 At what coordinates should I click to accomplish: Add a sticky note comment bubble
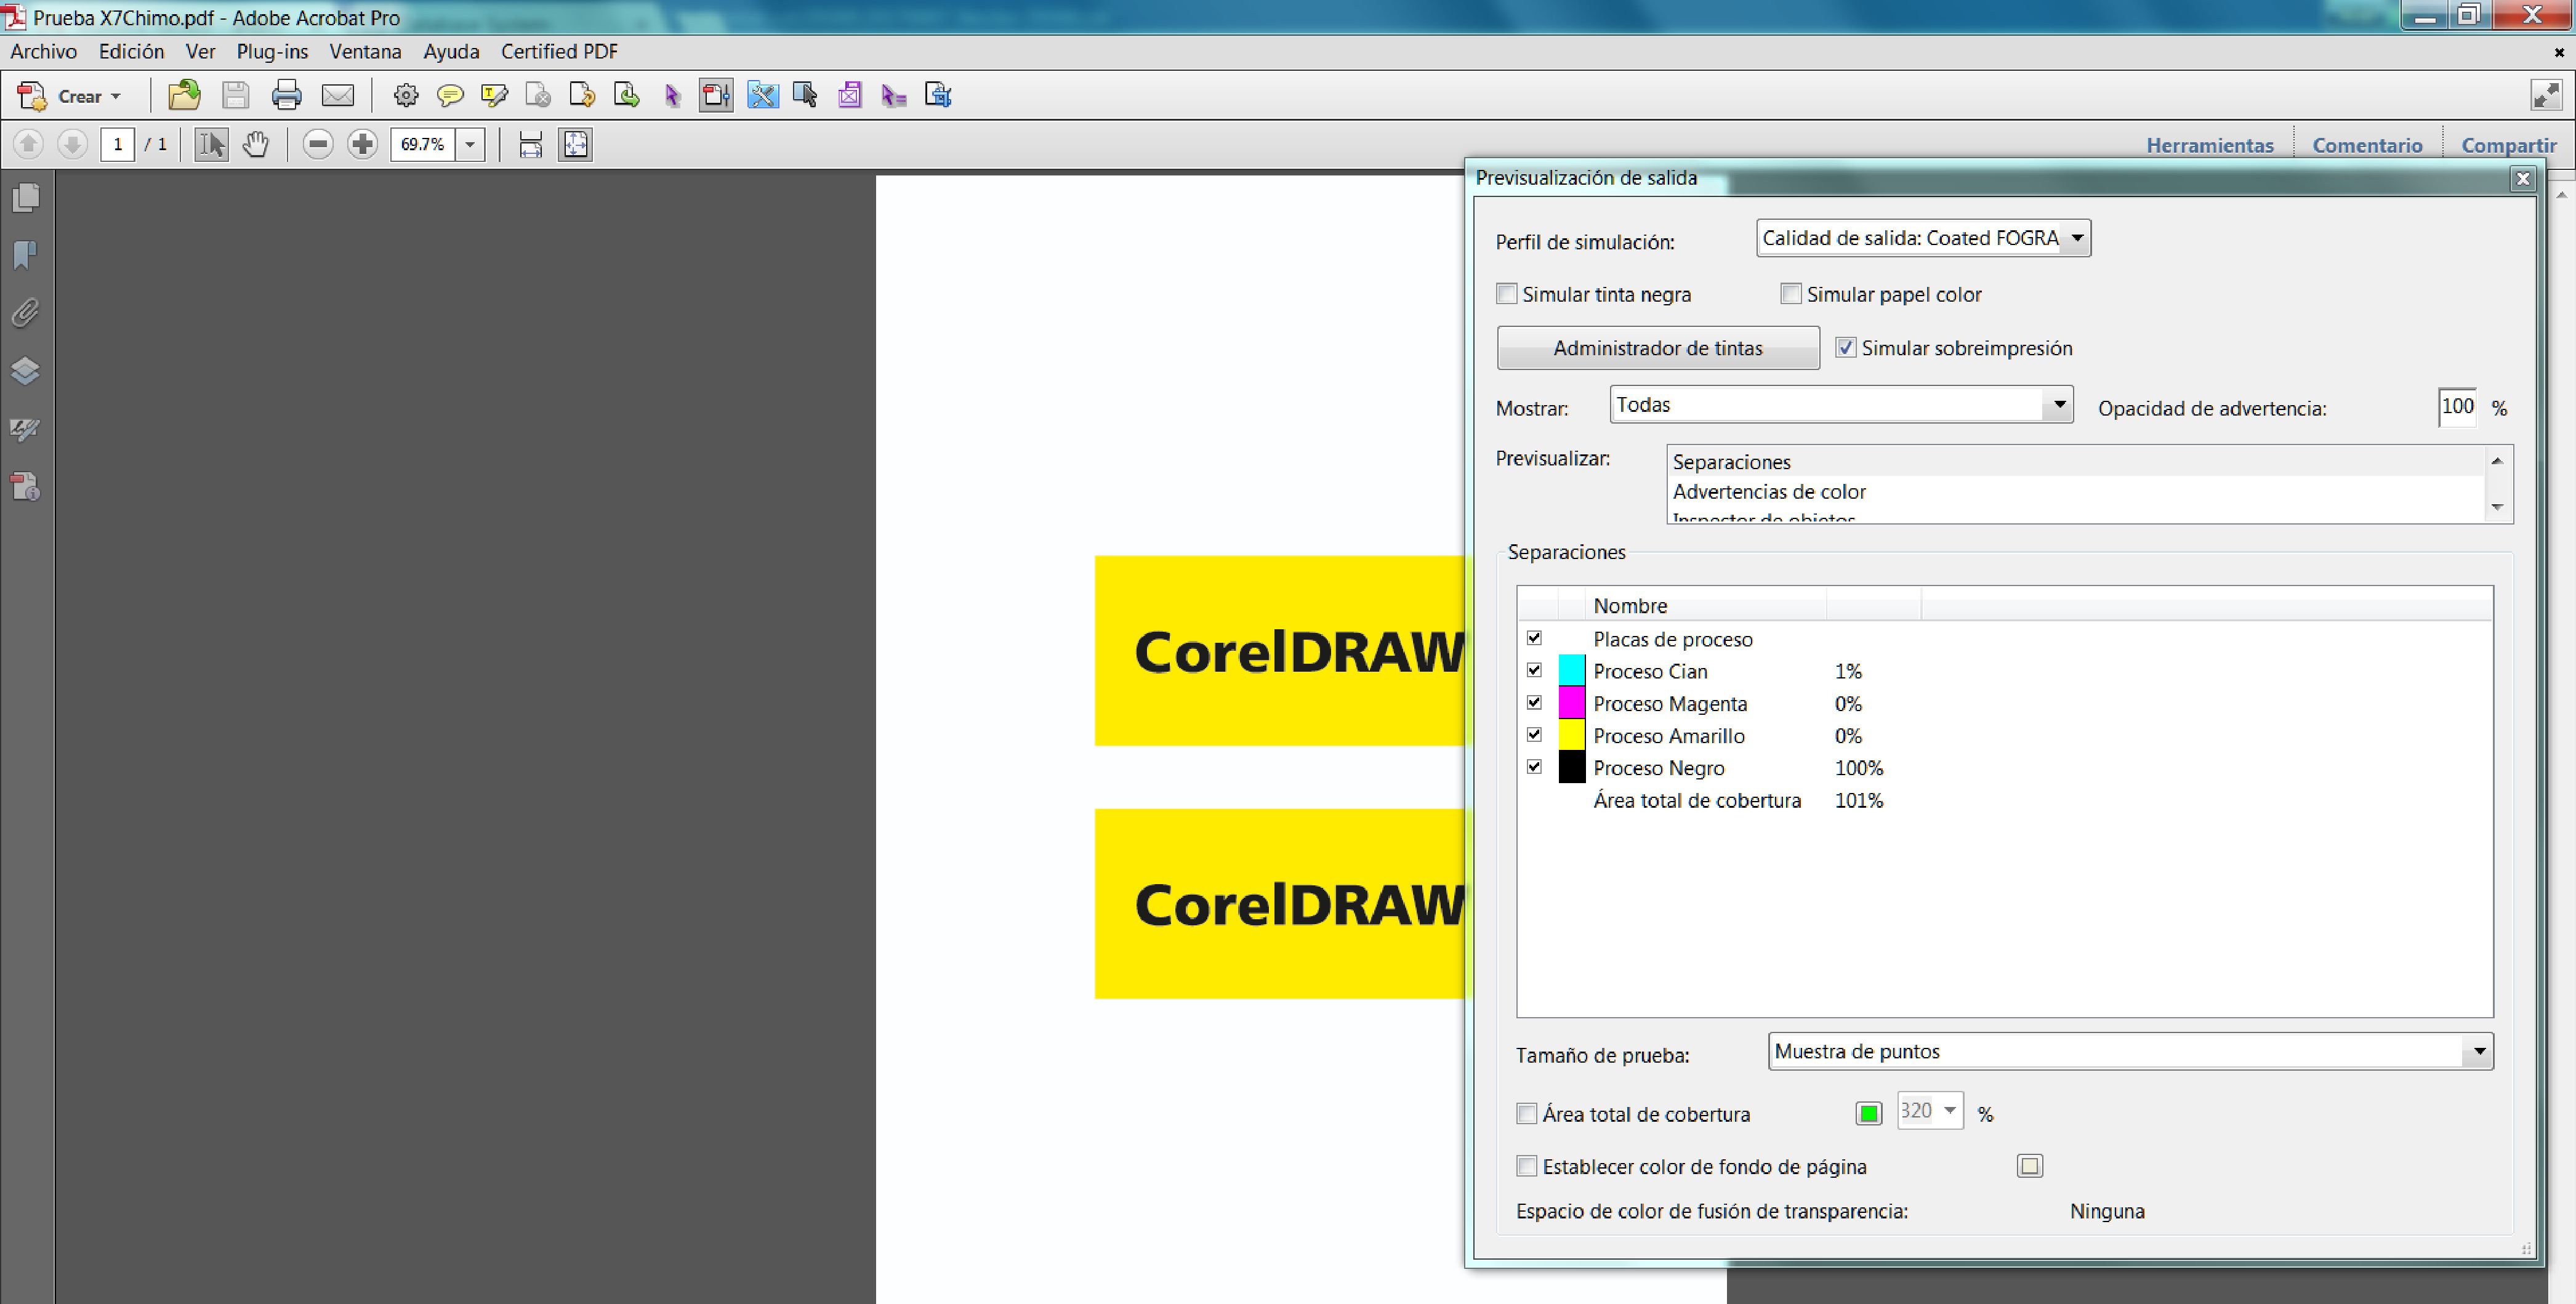(450, 95)
